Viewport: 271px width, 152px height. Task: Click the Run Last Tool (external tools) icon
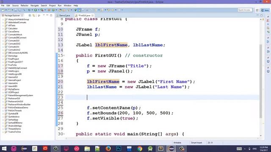click(x=42, y=10)
